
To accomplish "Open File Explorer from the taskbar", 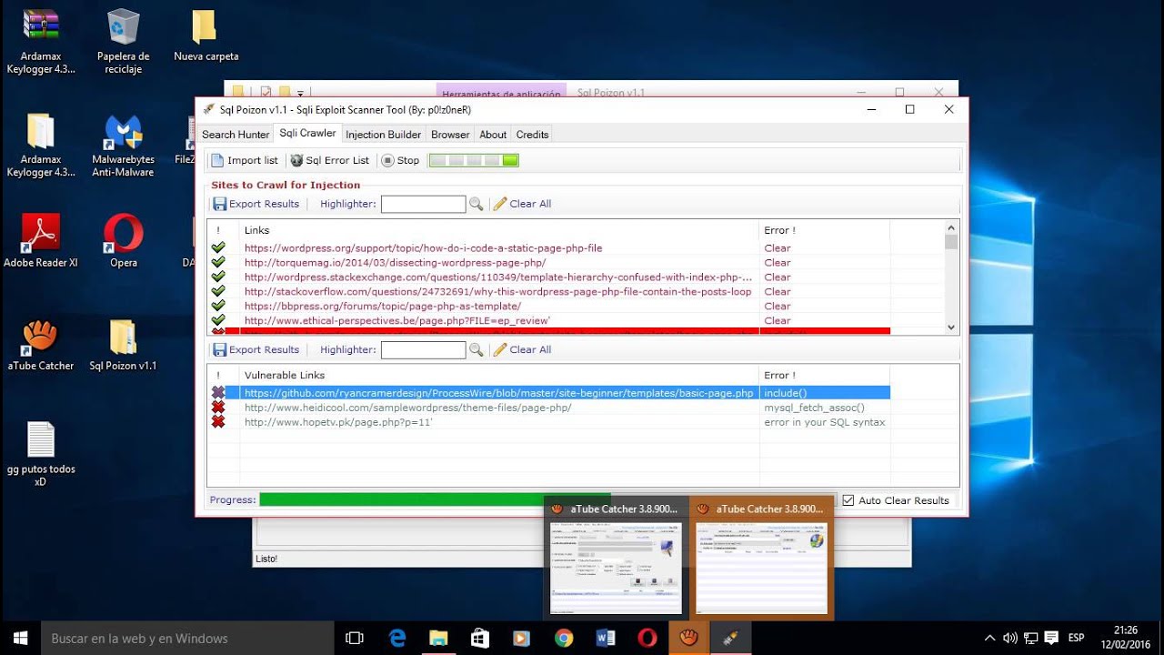I will (x=438, y=638).
